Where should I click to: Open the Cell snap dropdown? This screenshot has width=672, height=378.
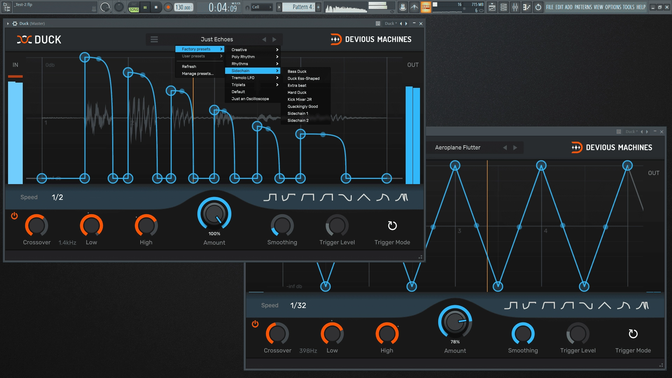tap(261, 7)
